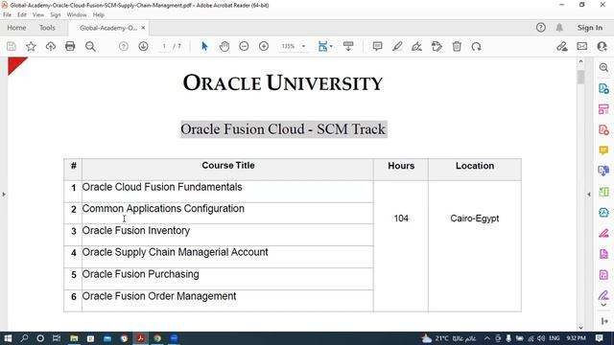The width and height of the screenshot is (614, 345).
Task: Open Create PDF tool in right pane
Action: tap(603, 130)
